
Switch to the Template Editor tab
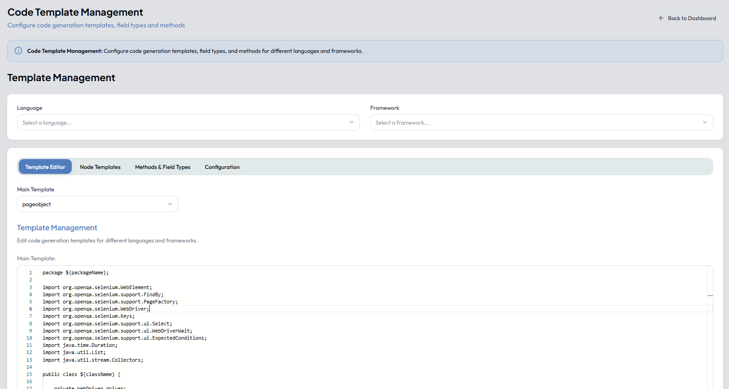click(45, 167)
